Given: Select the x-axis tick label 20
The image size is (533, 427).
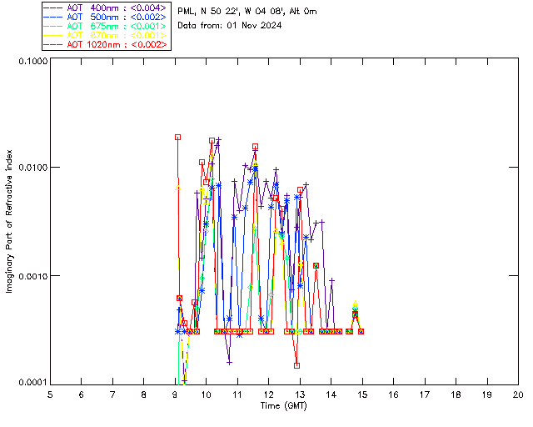Looking at the screenshot, I should click(x=518, y=394).
